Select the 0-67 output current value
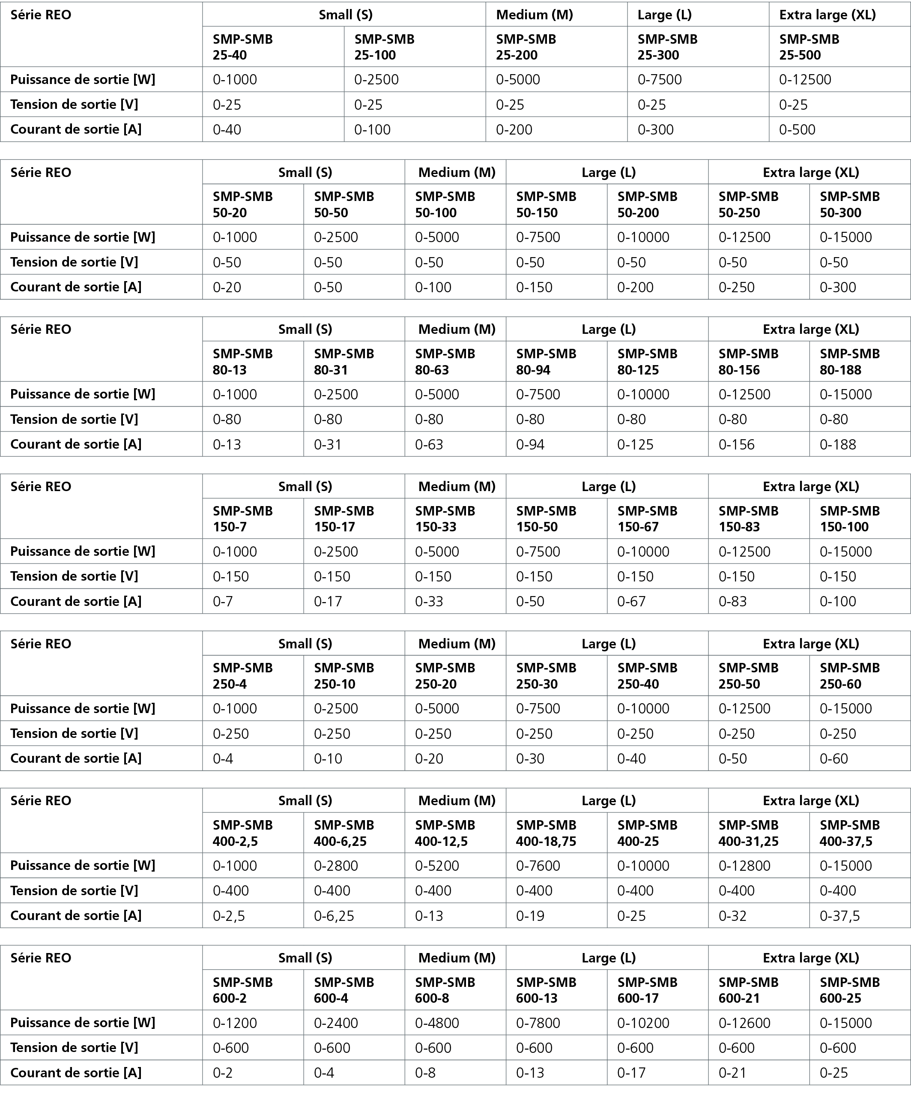The image size is (911, 1094). pos(631,601)
